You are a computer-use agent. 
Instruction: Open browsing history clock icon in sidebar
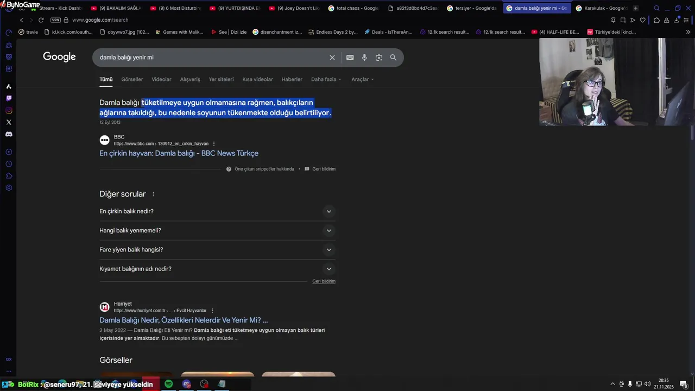9,164
